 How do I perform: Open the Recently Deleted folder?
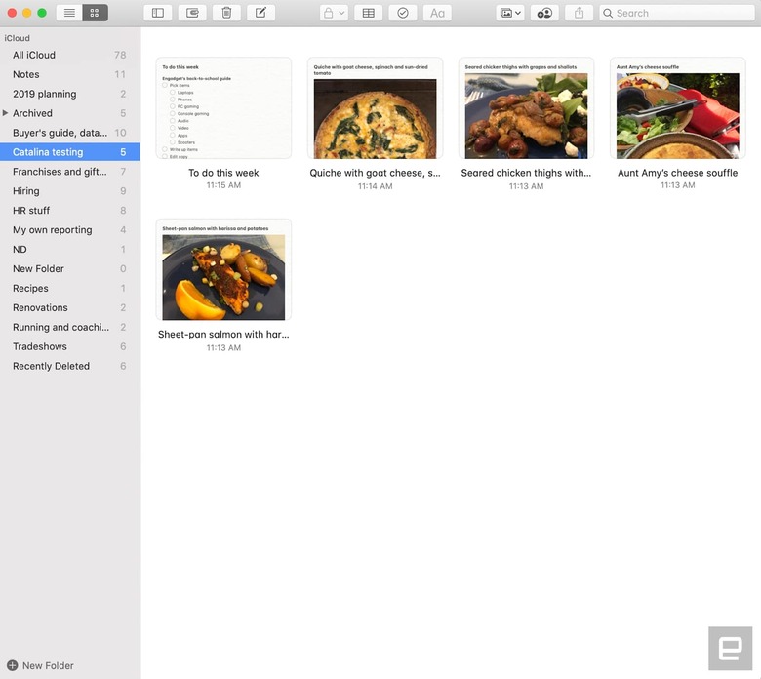click(70, 366)
